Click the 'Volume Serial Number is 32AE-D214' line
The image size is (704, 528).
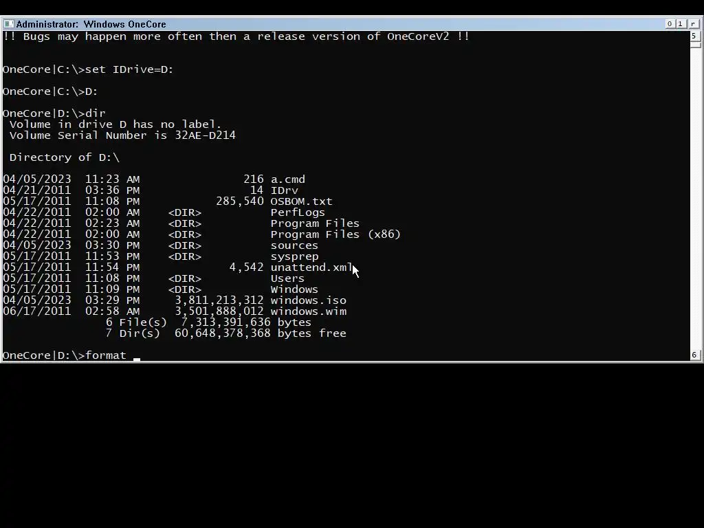pyautogui.click(x=122, y=135)
